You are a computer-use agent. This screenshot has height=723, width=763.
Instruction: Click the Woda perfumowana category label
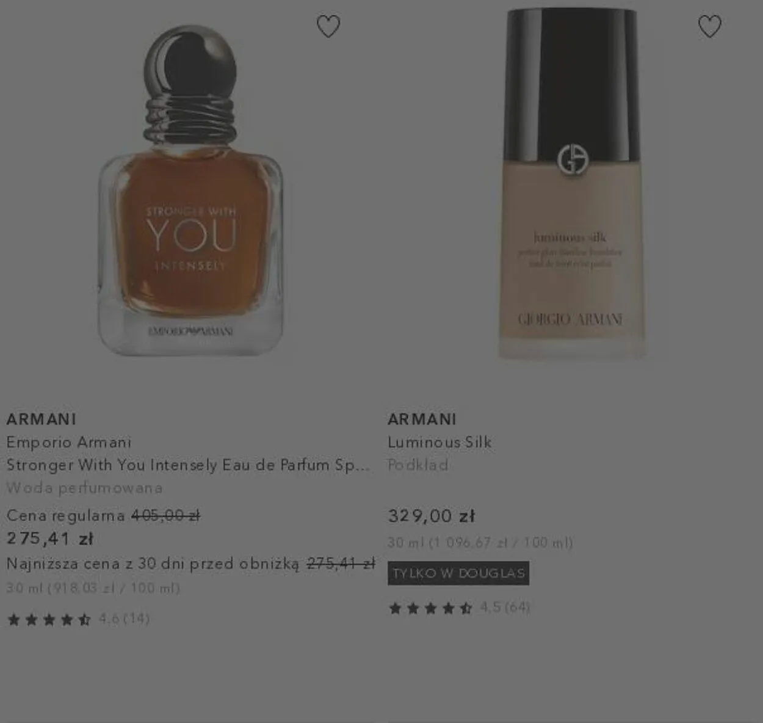[85, 488]
